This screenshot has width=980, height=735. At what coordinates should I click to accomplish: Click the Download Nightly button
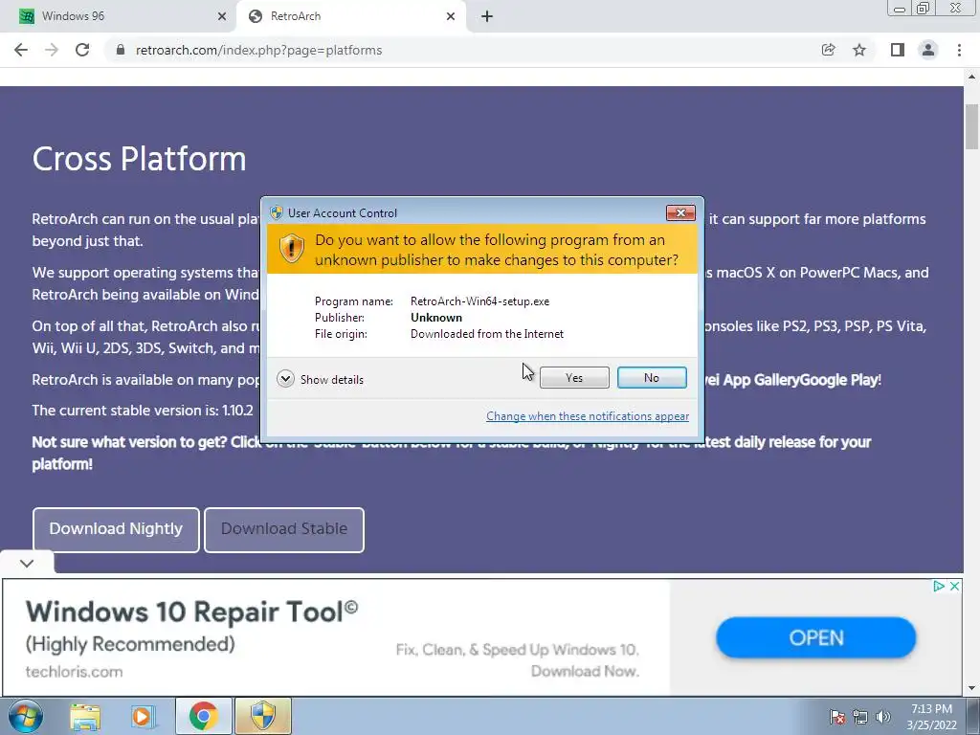(116, 529)
